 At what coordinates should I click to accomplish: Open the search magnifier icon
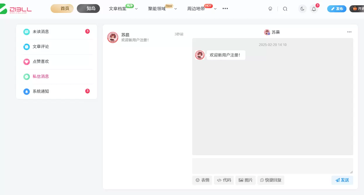tap(285, 9)
